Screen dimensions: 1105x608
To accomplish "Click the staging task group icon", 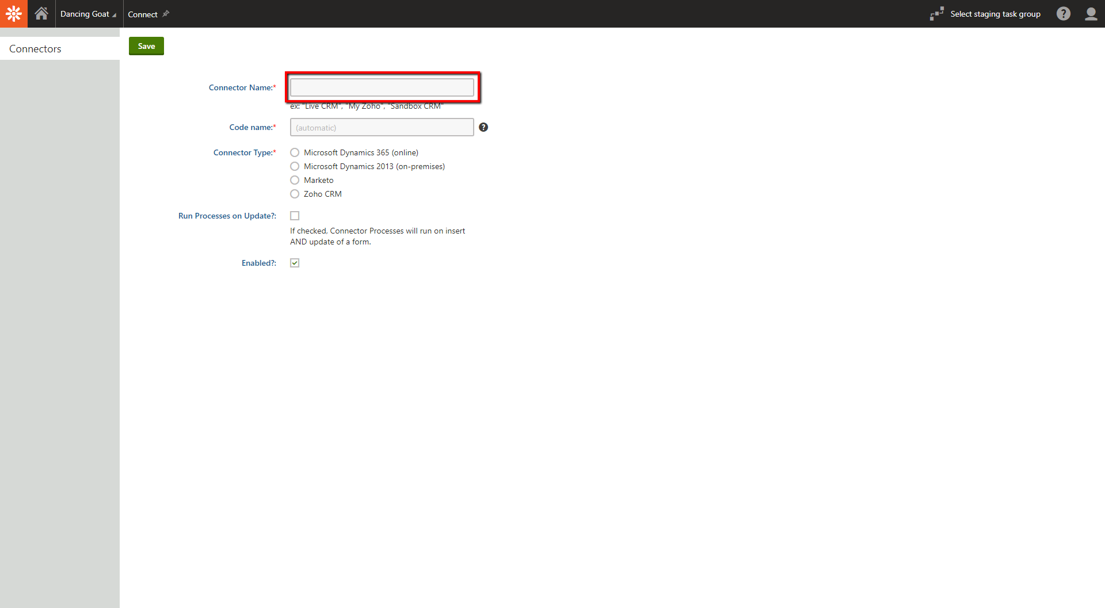I will tap(937, 14).
